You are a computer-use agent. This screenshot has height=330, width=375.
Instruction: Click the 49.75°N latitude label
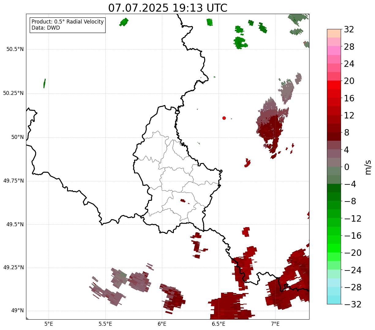click(13, 181)
